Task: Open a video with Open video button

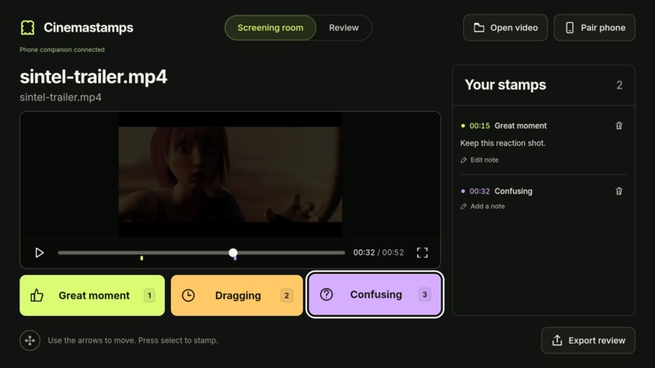Action: 505,28
